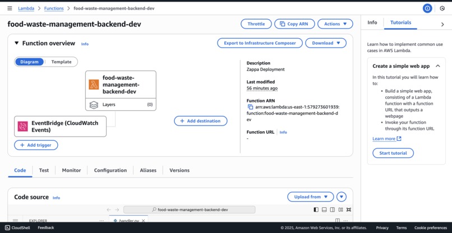Open the Upload from dropdown

click(x=311, y=197)
